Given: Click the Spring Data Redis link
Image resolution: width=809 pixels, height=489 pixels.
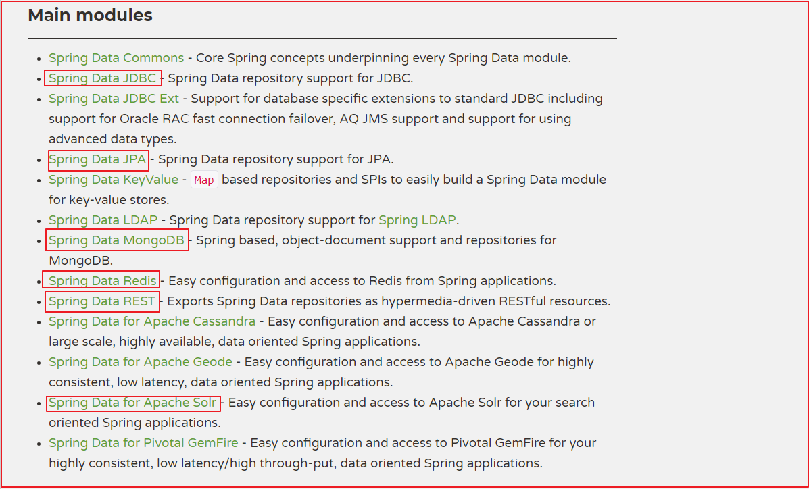Looking at the screenshot, I should tap(103, 281).
